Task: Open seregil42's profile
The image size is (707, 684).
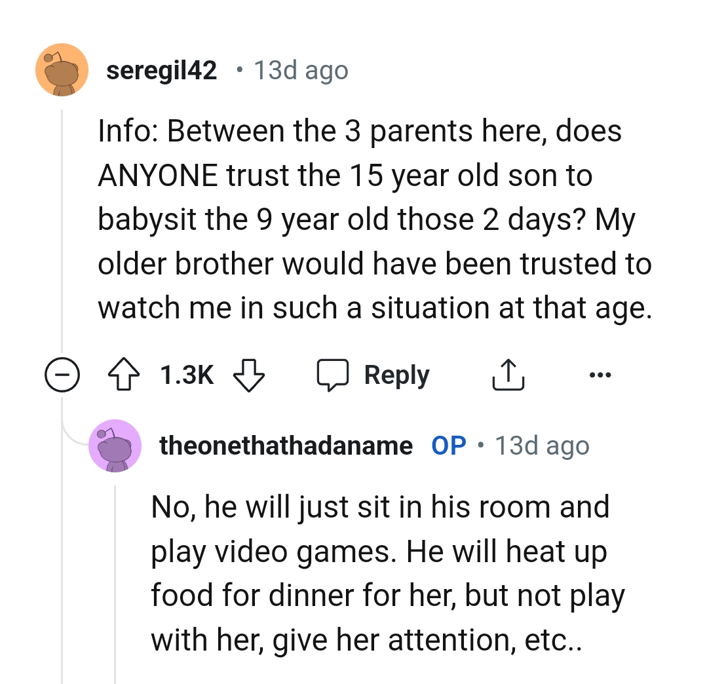Action: point(162,70)
